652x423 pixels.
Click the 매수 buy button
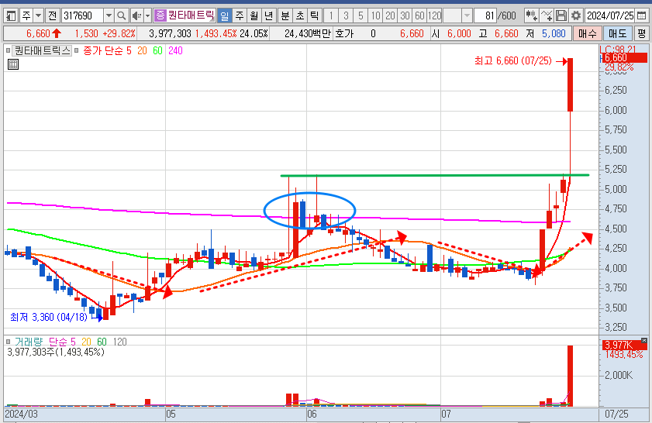click(587, 33)
